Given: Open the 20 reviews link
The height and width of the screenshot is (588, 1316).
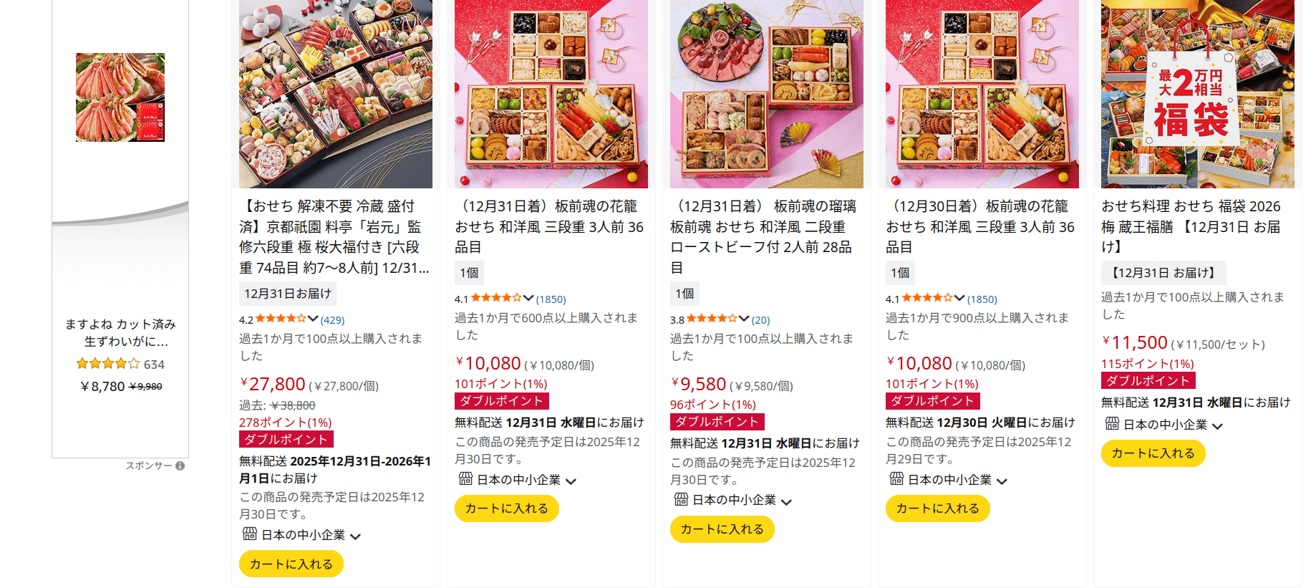Looking at the screenshot, I should coord(760,320).
